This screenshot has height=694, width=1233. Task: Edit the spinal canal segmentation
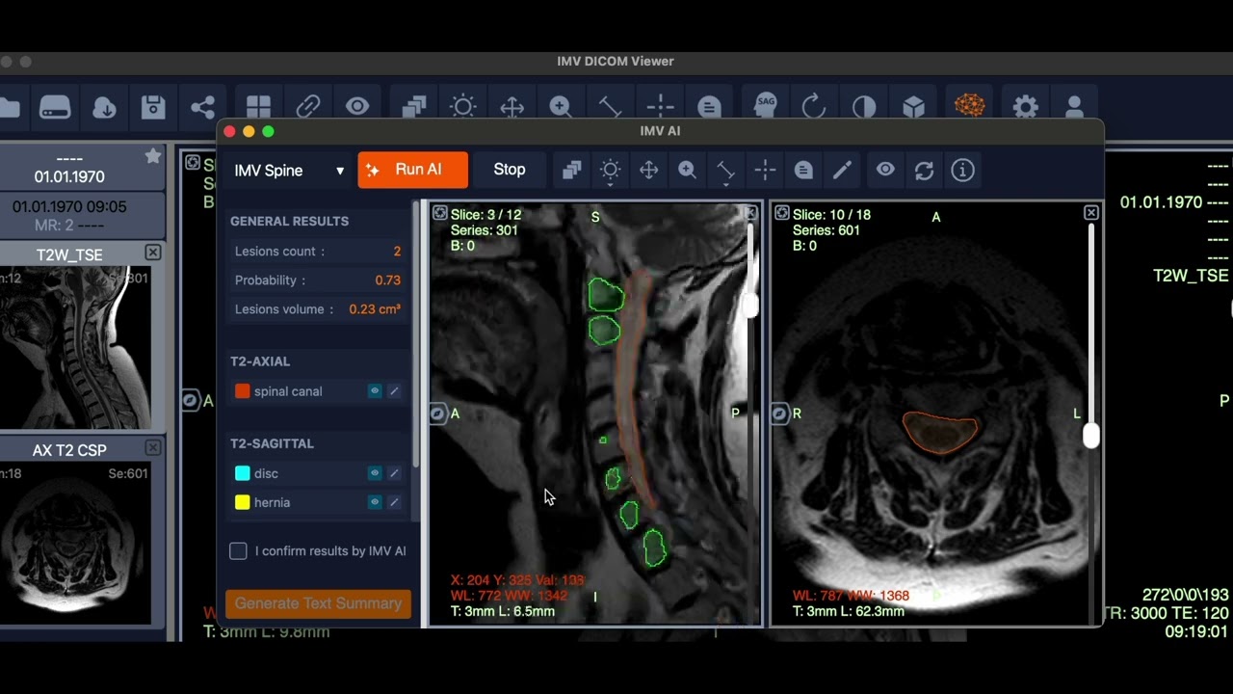[x=394, y=391]
